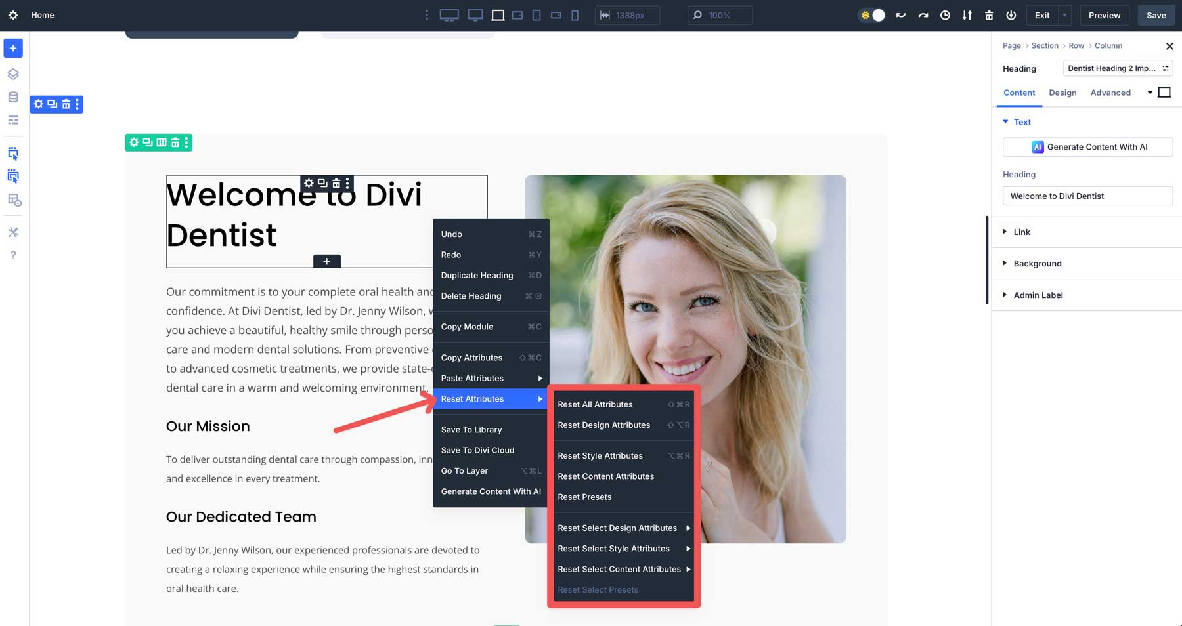
Task: Open the heading module settings gear
Action: 309,184
